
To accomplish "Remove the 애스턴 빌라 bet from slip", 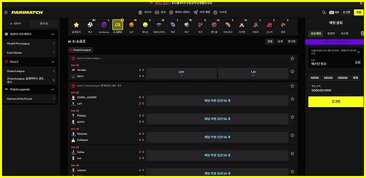I will pos(358,52).
